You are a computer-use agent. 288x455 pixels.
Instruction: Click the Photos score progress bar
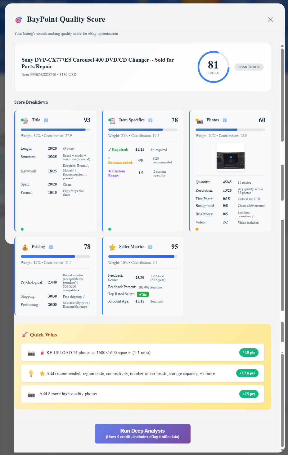click(x=230, y=129)
